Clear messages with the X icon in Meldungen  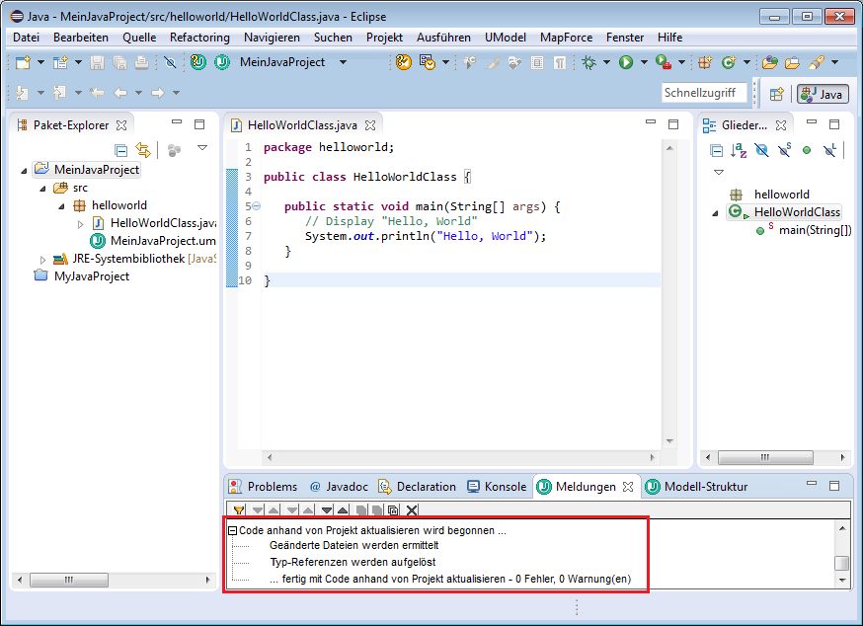[x=412, y=510]
